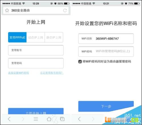Select the 宽带PPPoE tab
Screen dimensions: 142x125
pyautogui.click(x=17, y=38)
